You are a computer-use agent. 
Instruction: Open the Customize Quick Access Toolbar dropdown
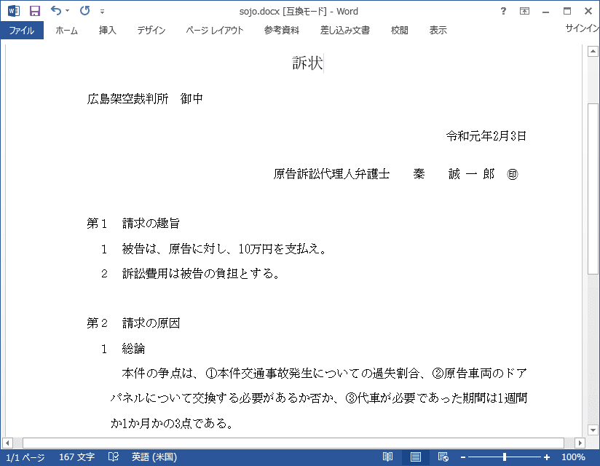pos(101,10)
